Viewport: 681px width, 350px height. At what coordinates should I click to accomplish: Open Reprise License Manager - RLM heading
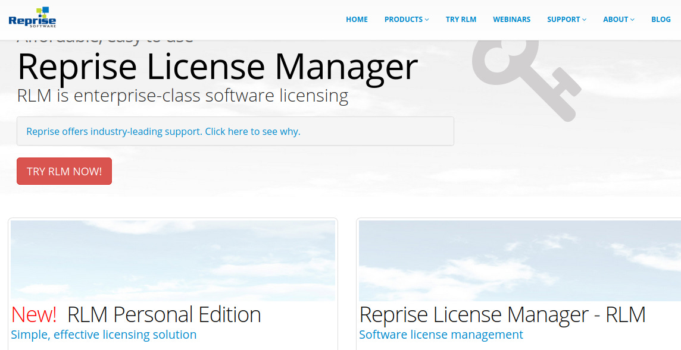click(x=502, y=314)
